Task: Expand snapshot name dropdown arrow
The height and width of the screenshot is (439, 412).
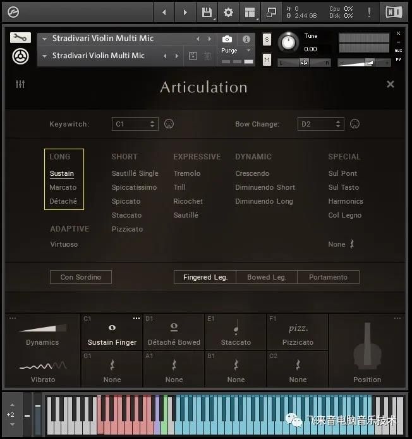Action: tap(44, 56)
